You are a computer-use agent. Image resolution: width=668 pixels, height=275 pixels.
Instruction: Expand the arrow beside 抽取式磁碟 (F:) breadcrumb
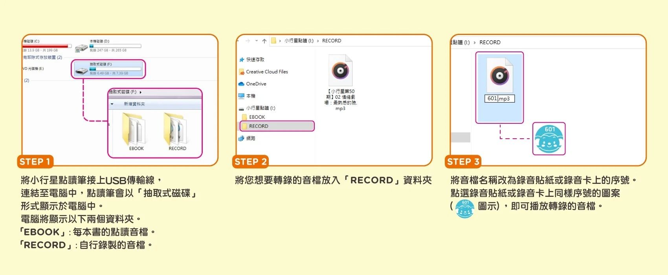[141, 92]
